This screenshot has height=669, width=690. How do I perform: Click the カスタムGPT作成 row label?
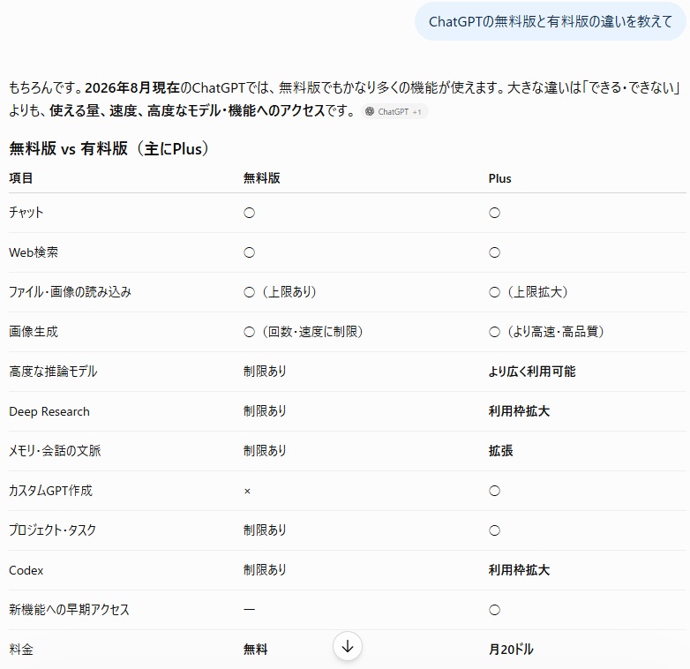coord(50,491)
